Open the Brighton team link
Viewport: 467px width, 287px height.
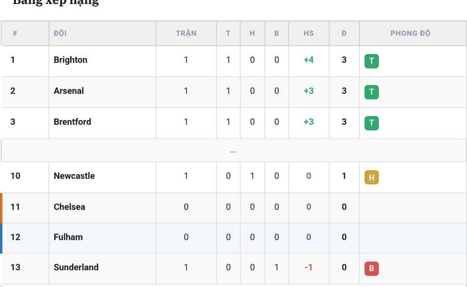pyautogui.click(x=71, y=60)
